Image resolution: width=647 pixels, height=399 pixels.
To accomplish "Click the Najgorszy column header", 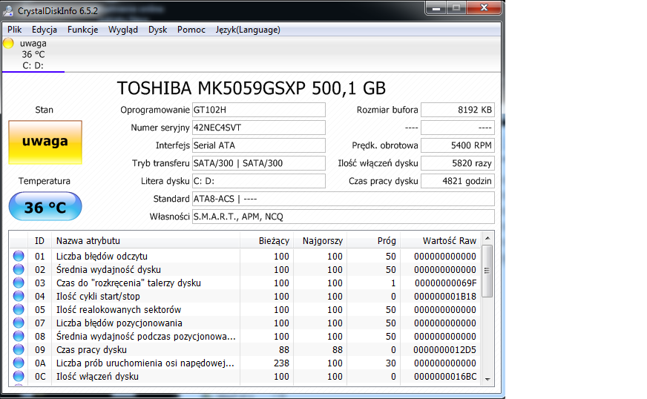I will pyautogui.click(x=321, y=240).
